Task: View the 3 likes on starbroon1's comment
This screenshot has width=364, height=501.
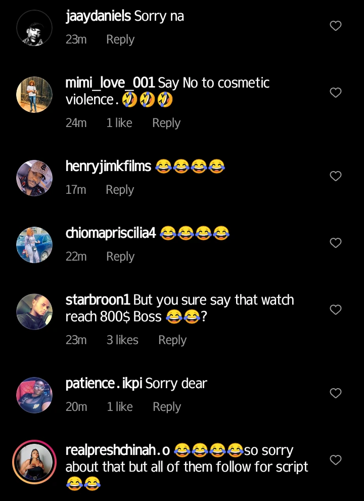Action: coord(122,340)
